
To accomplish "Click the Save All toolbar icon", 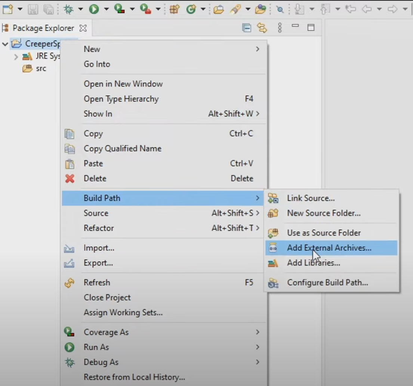I will (49, 9).
